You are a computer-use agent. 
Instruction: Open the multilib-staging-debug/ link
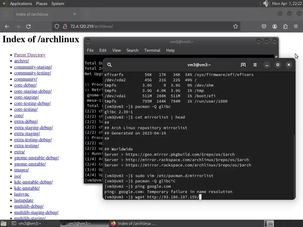36,213
